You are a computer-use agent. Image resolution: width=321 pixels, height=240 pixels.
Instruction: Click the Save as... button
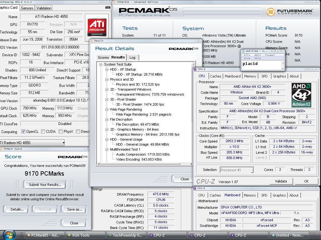[x=75, y=209]
